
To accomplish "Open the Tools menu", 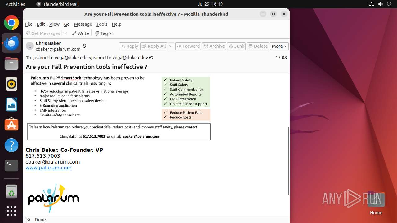I will [102, 24].
